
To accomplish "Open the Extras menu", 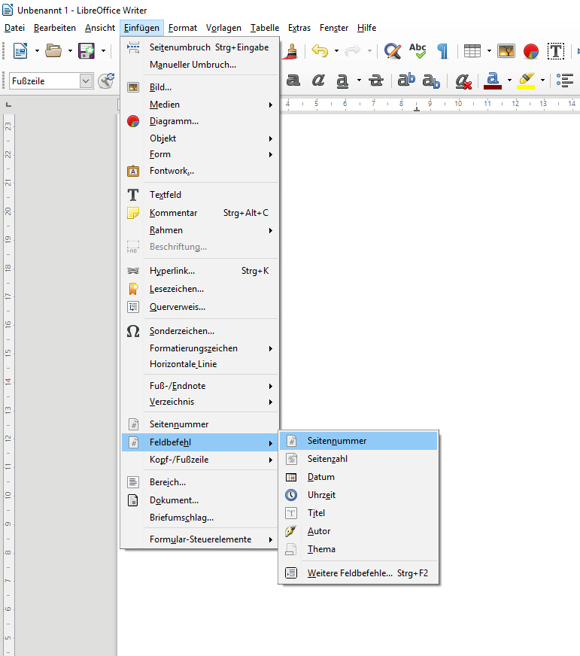I will tap(299, 28).
